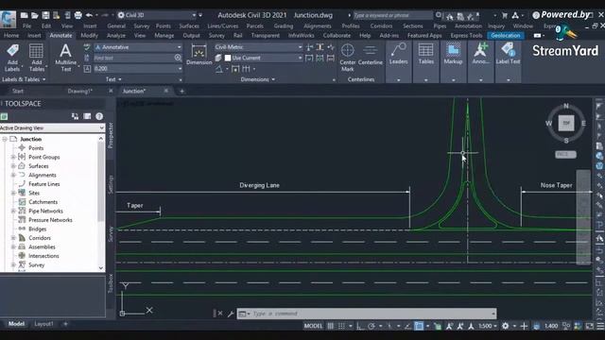Open the Annotative text style dropdown
This screenshot has height=340, width=605.
click(138, 47)
